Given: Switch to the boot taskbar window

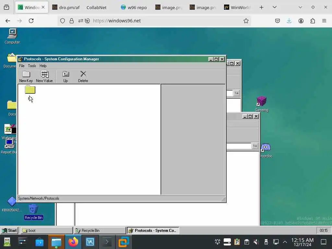Looking at the screenshot, I should coord(46,231).
